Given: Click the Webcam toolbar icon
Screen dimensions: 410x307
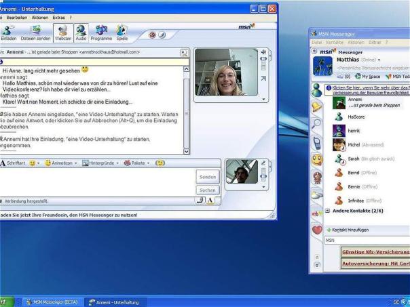Looking at the screenshot, I should click(x=63, y=33).
